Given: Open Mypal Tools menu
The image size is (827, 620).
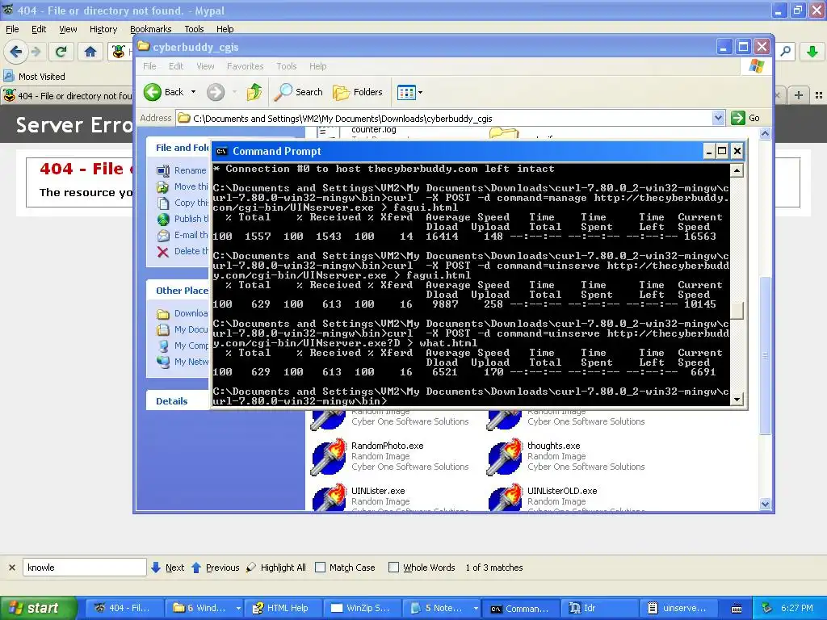Looking at the screenshot, I should 194,29.
